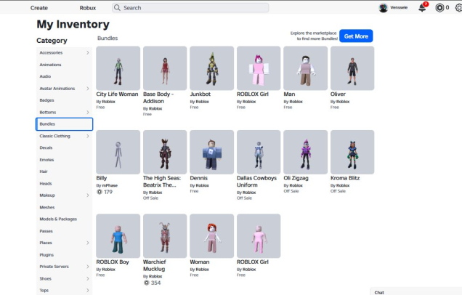Expand the Bottoms category chevron
Image resolution: width=462 pixels, height=295 pixels.
pyautogui.click(x=88, y=113)
